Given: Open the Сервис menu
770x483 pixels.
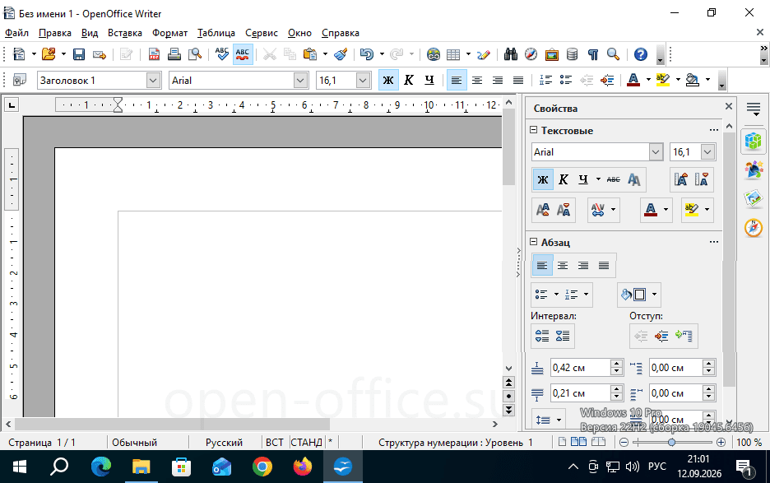Looking at the screenshot, I should (262, 33).
